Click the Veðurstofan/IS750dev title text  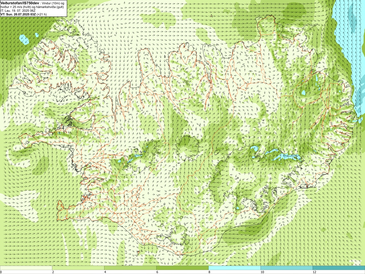19,3
